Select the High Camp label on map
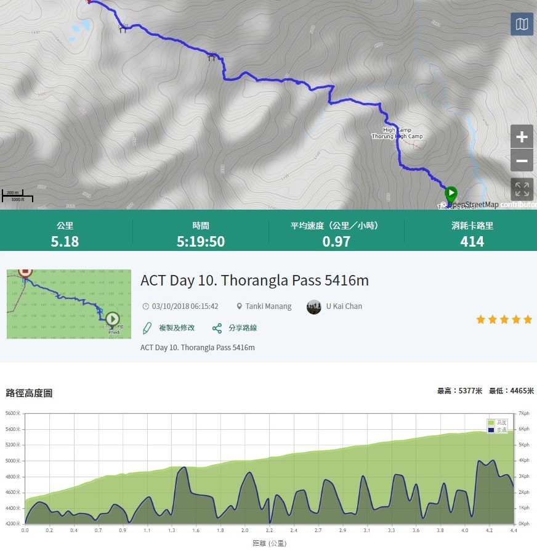Screen dimensions: 537x550 point(397,130)
